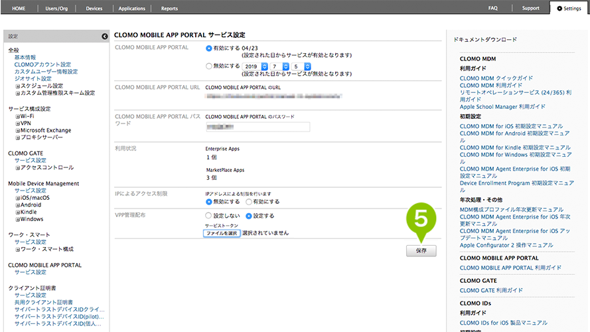The width and height of the screenshot is (590, 332).
Task: Open the FAQ page
Action: tap(493, 8)
